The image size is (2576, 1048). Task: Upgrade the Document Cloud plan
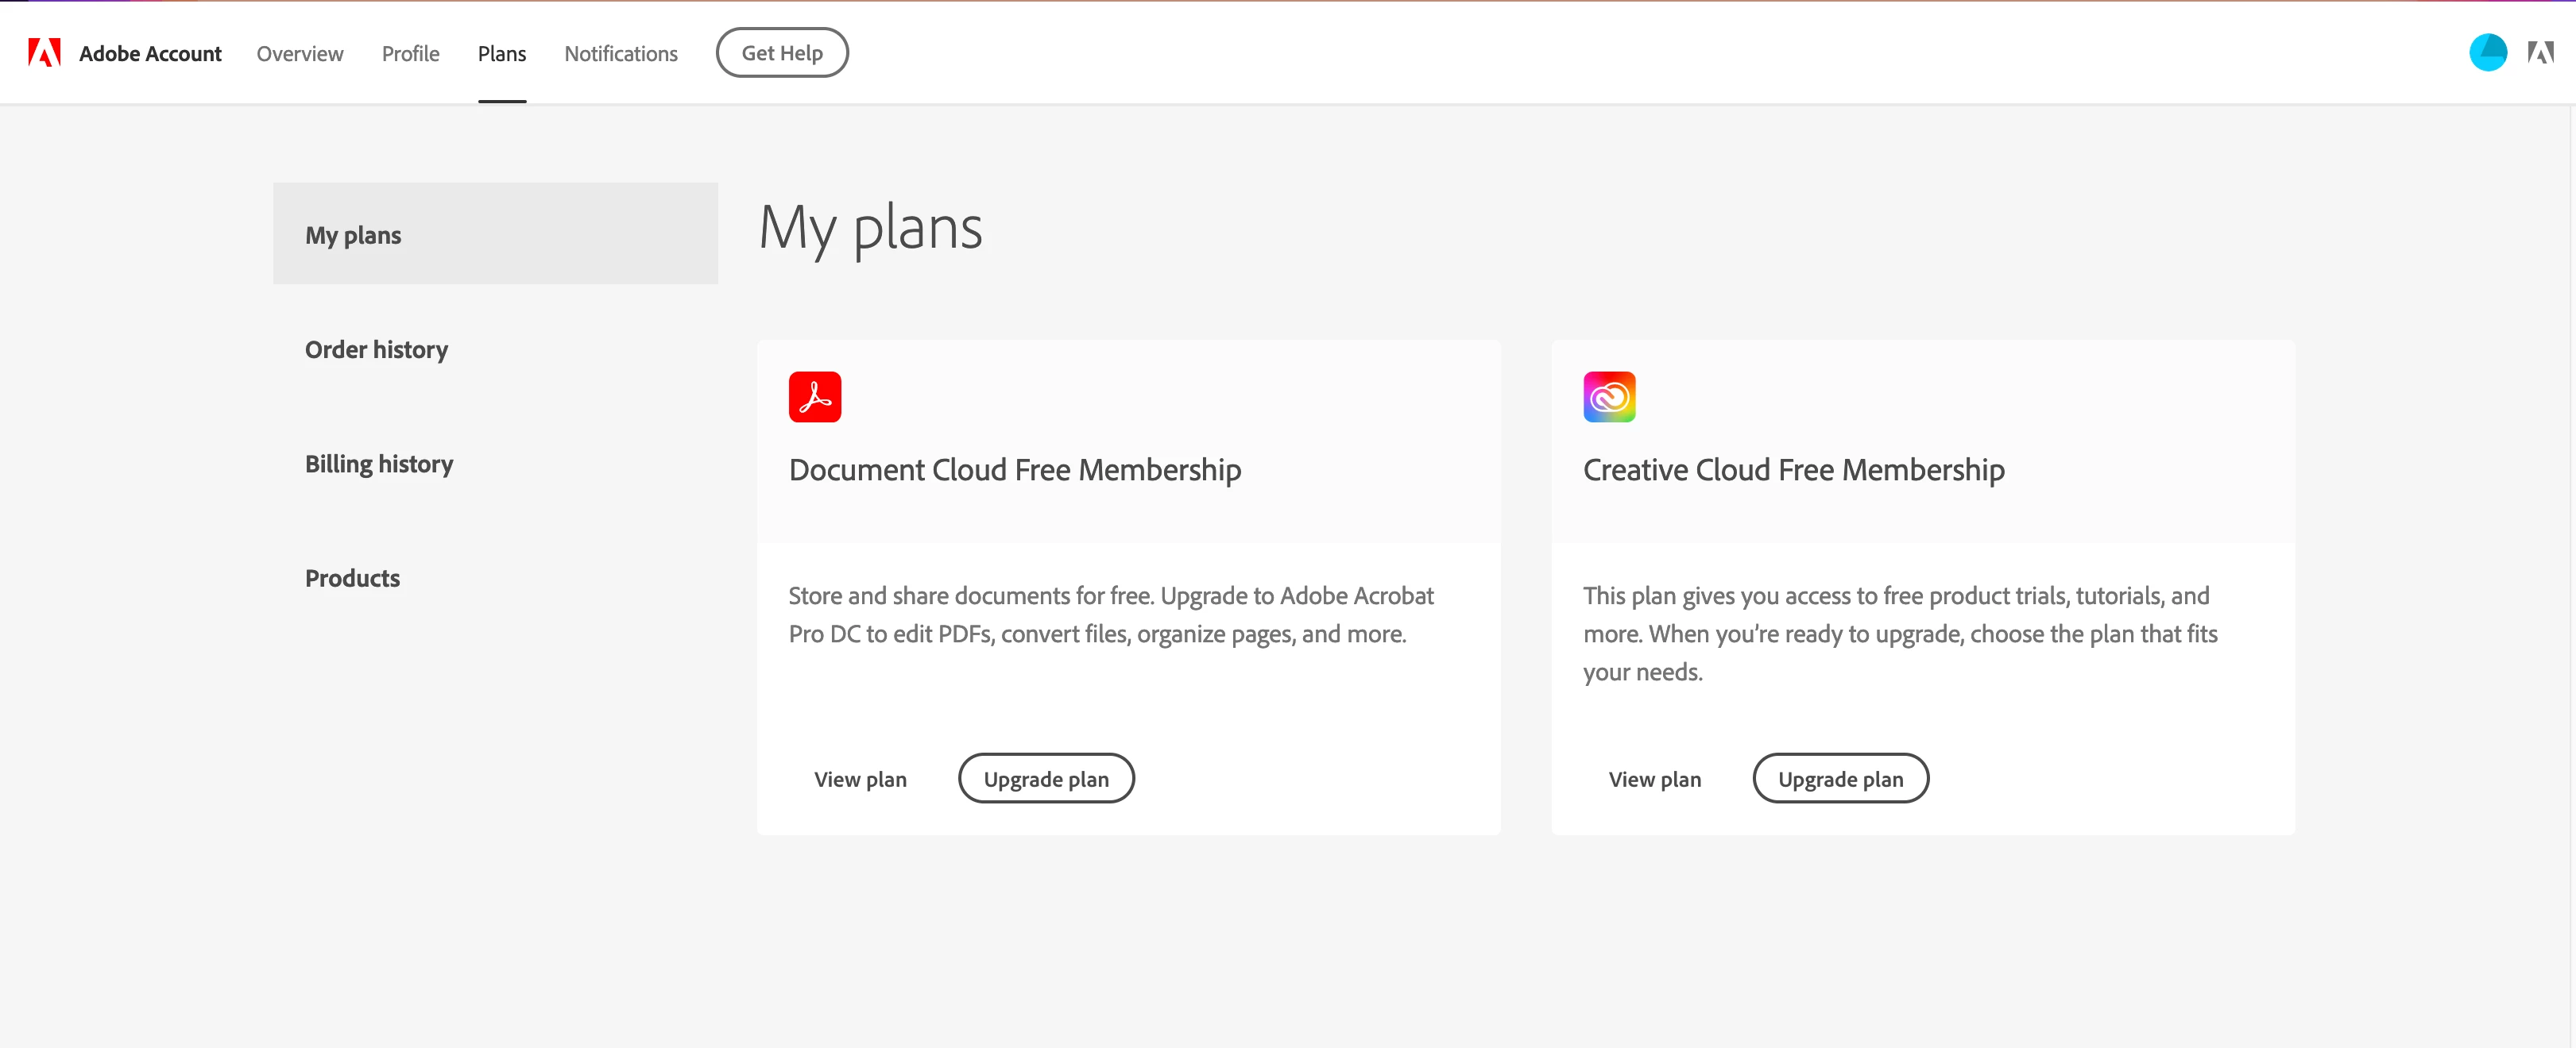point(1045,780)
